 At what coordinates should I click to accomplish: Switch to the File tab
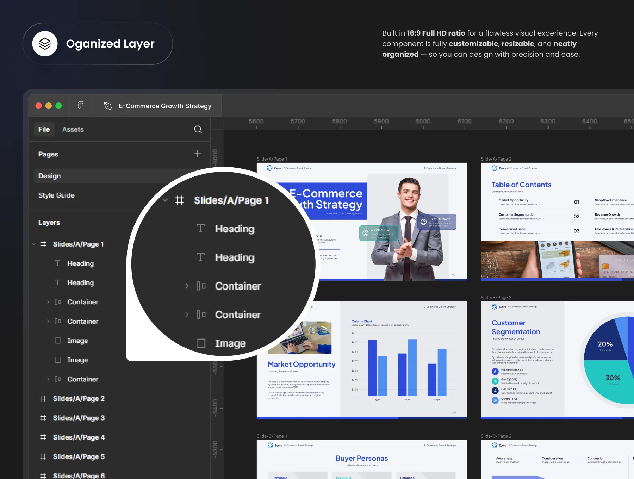pyautogui.click(x=44, y=130)
